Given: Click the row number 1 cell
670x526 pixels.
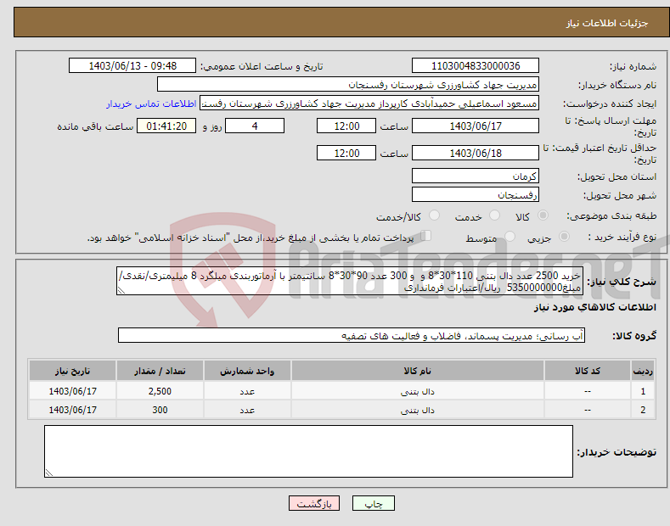Looking at the screenshot, I should point(643,391).
